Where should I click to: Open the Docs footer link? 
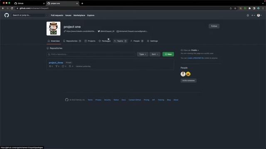pos(124,100)
